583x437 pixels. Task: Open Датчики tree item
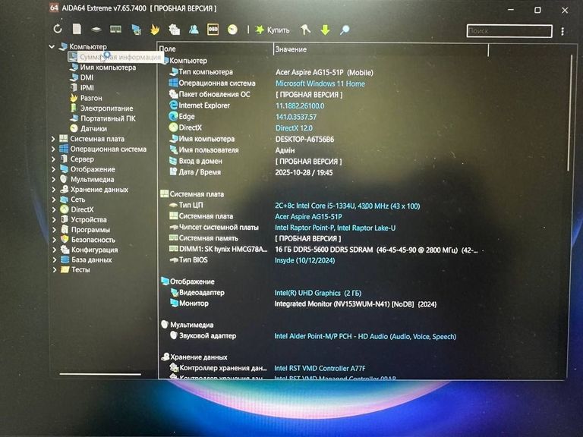pyautogui.click(x=89, y=128)
